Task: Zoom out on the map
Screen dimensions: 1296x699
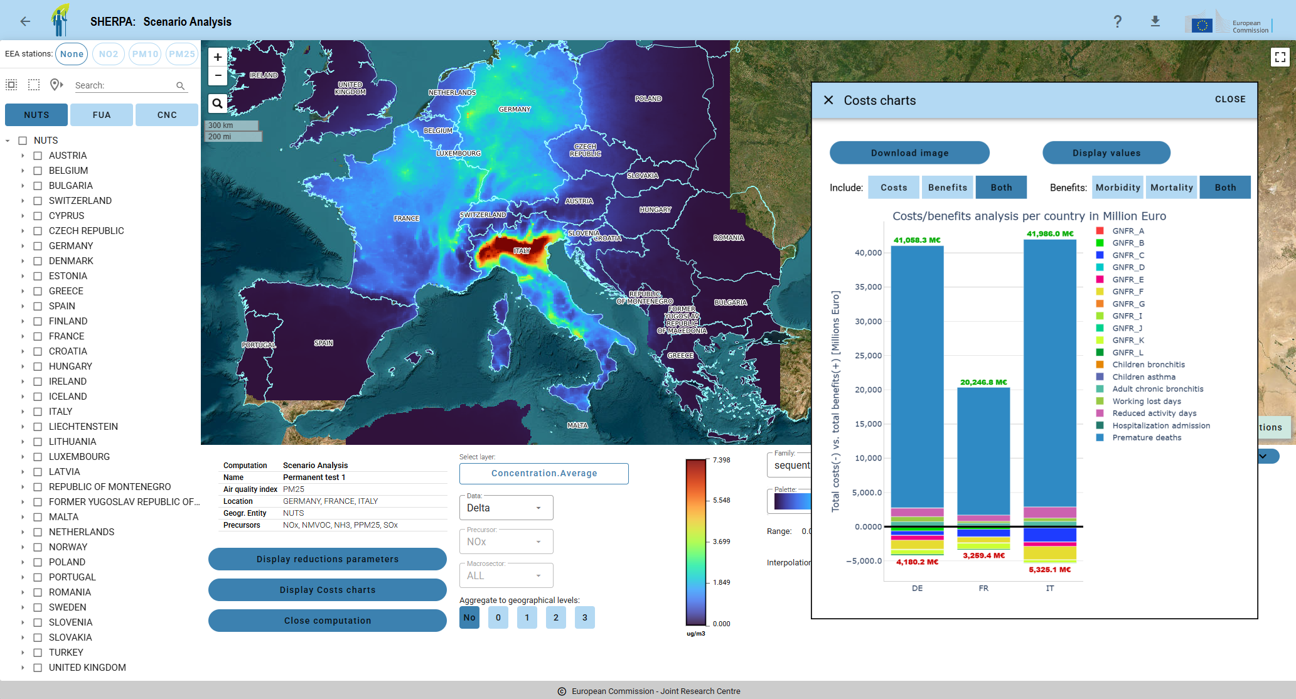Action: pos(218,76)
